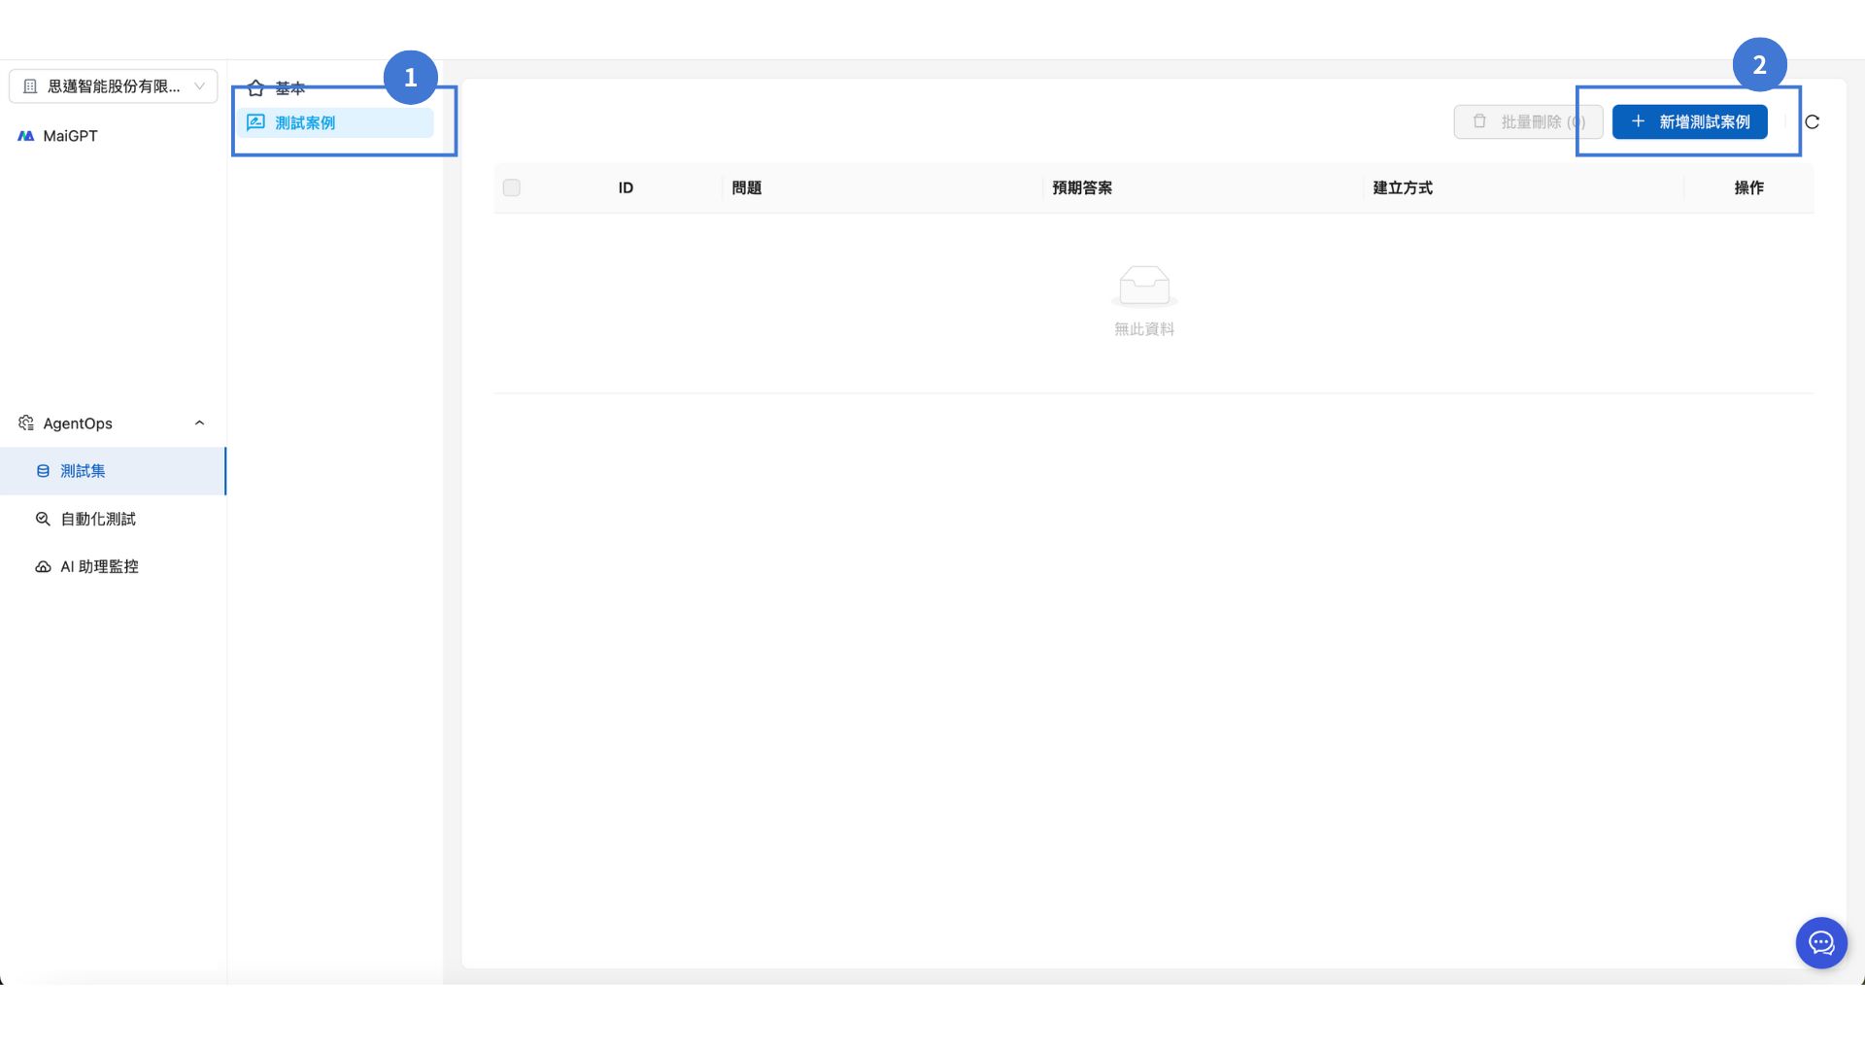Click the AgentOps gear icon
This screenshot has height=1049, width=1865.
pyautogui.click(x=26, y=423)
